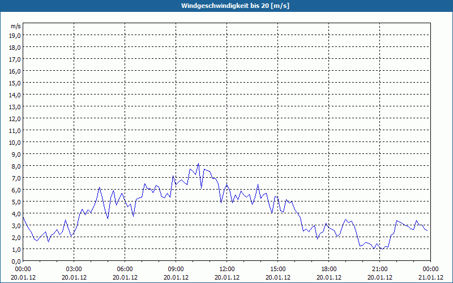The height and width of the screenshot is (283, 453).
Task: Select the '20.01.12' date under 06:00
Action: (125, 277)
